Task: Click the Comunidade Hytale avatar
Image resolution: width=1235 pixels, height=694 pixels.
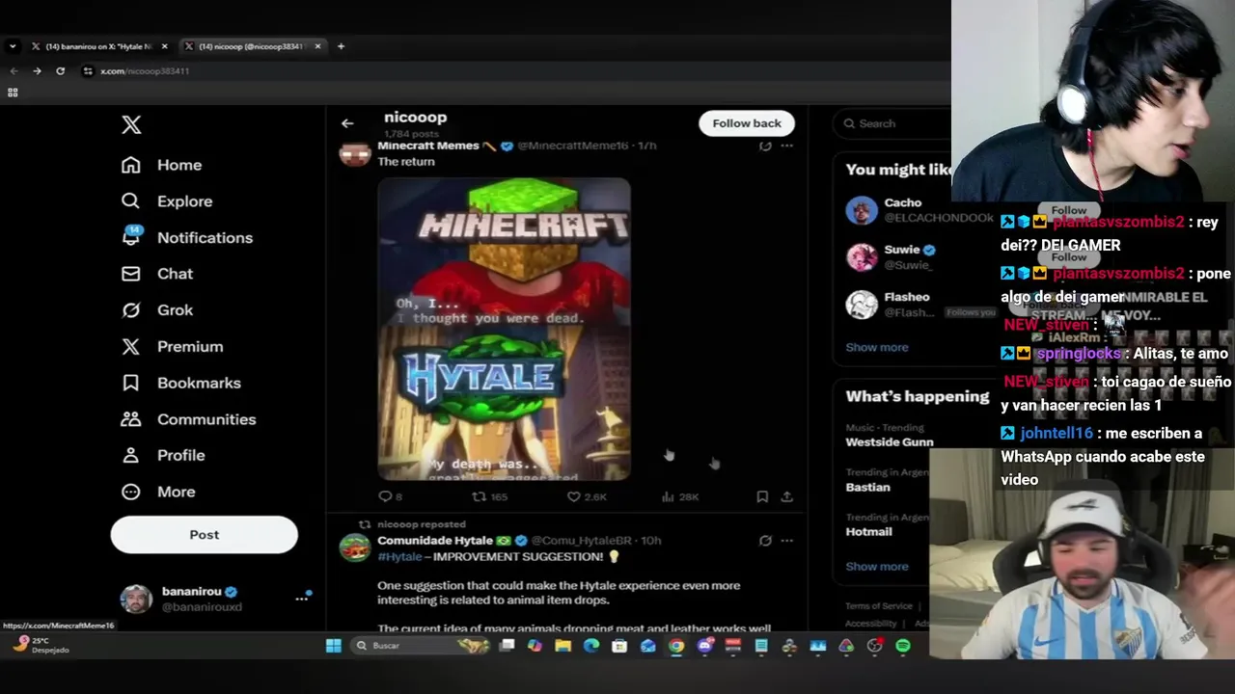Action: (x=355, y=548)
